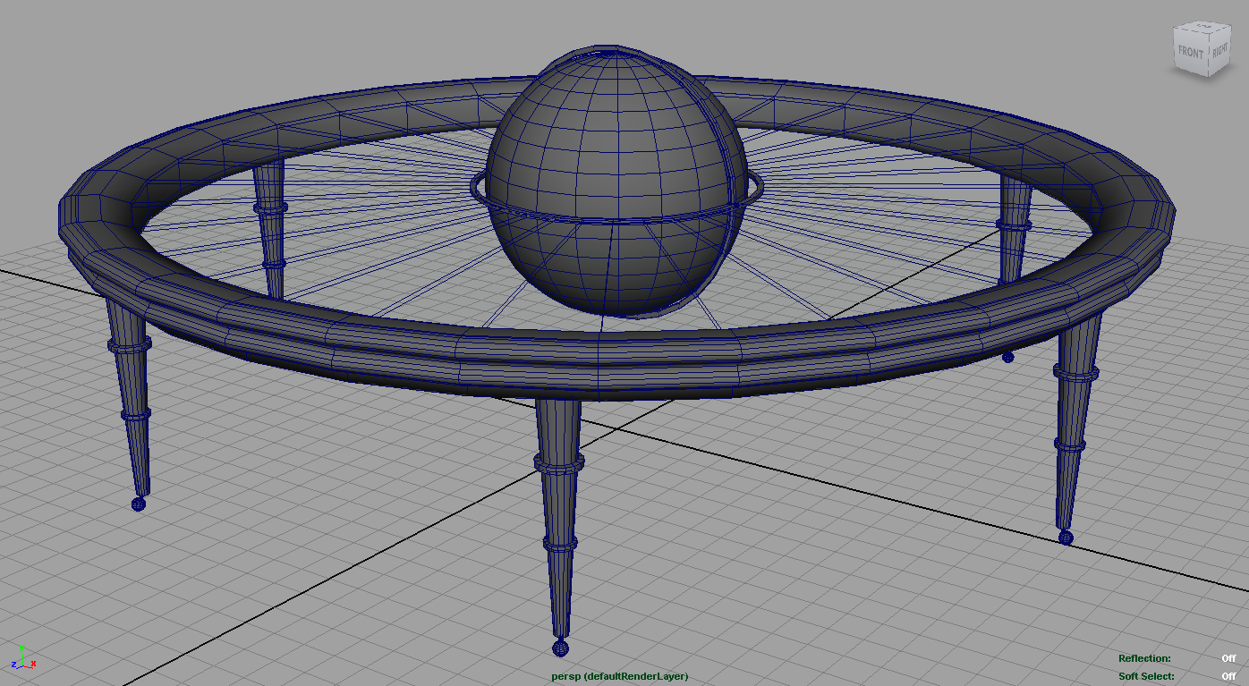Click the 'Soft Select:' heads-up label

[1146, 676]
